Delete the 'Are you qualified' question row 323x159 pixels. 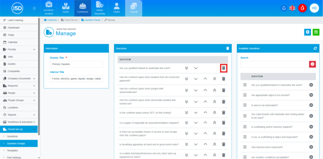[224, 68]
